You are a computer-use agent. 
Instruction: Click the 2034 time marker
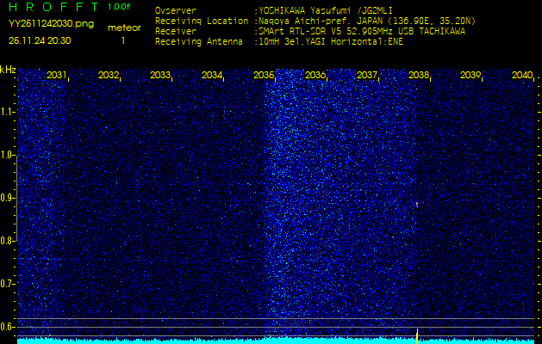pos(212,75)
